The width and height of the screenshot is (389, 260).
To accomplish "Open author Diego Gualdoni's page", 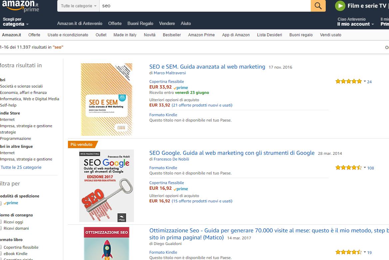I will (x=168, y=244).
